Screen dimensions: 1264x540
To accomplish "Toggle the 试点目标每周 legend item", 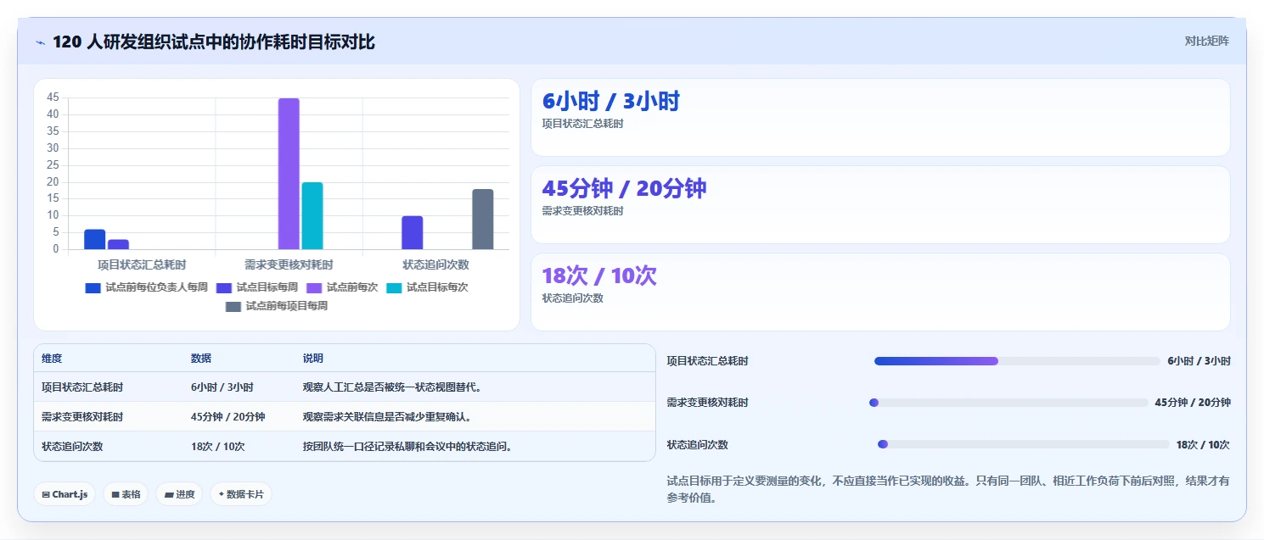I will (x=256, y=287).
